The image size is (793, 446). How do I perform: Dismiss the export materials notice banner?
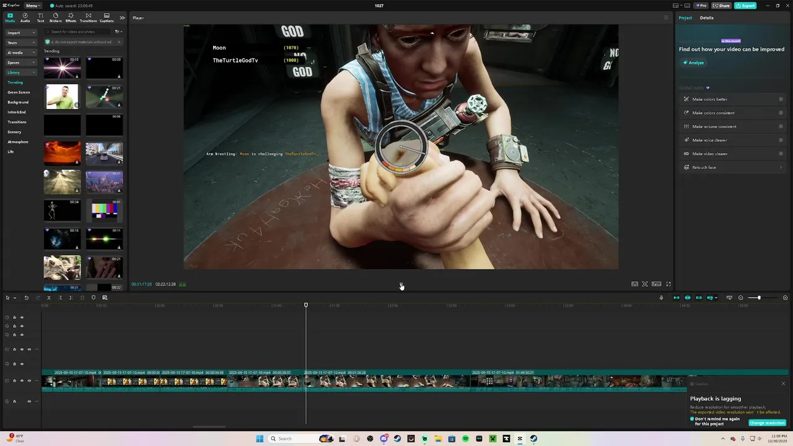[x=118, y=42]
